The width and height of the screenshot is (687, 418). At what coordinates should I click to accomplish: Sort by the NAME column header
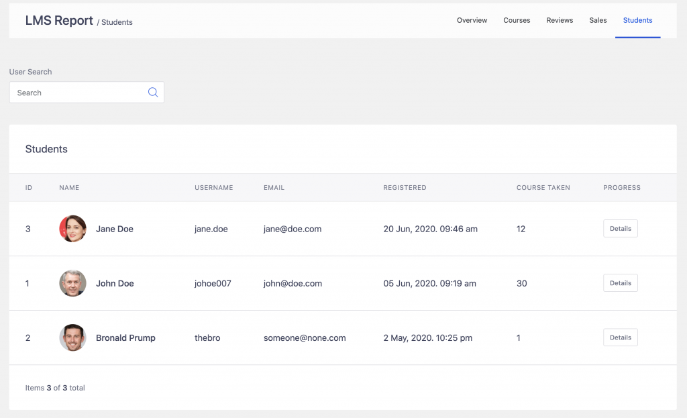(x=69, y=188)
